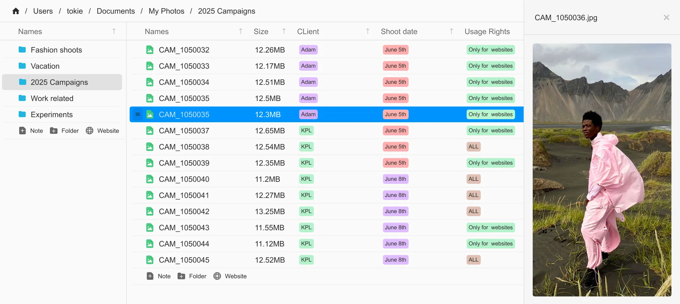
Task: Click the folder icon beside Experiments
Action: (x=22, y=114)
